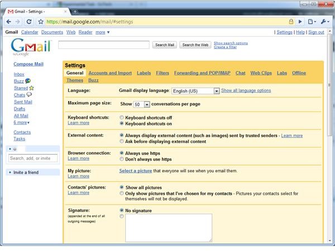Switch to the Labels tab
Viewport: 335px width, 251px height.
point(144,73)
